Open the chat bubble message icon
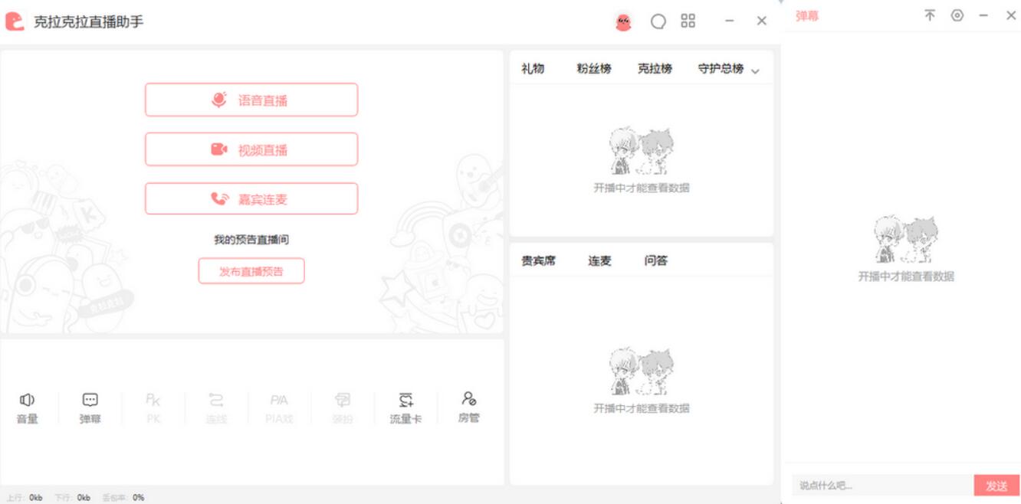 pyautogui.click(x=658, y=21)
